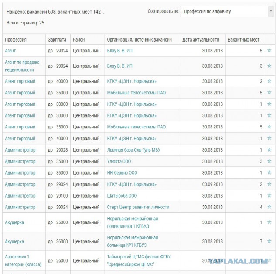Star the Агент по продаже недвижимости vacancy
The height and width of the screenshot is (274, 279).
pyautogui.click(x=269, y=66)
